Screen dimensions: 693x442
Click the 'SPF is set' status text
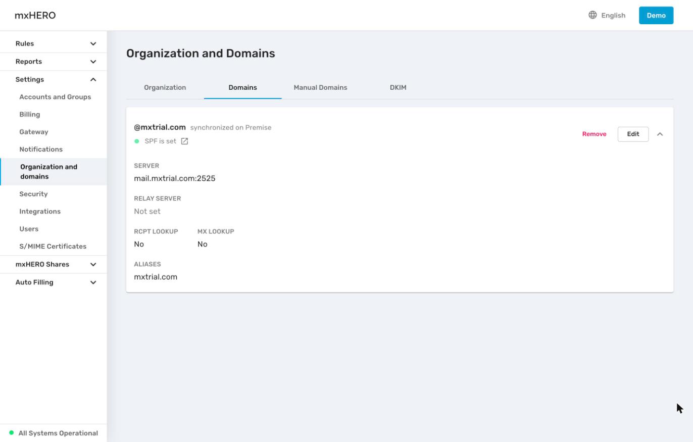[x=161, y=141]
